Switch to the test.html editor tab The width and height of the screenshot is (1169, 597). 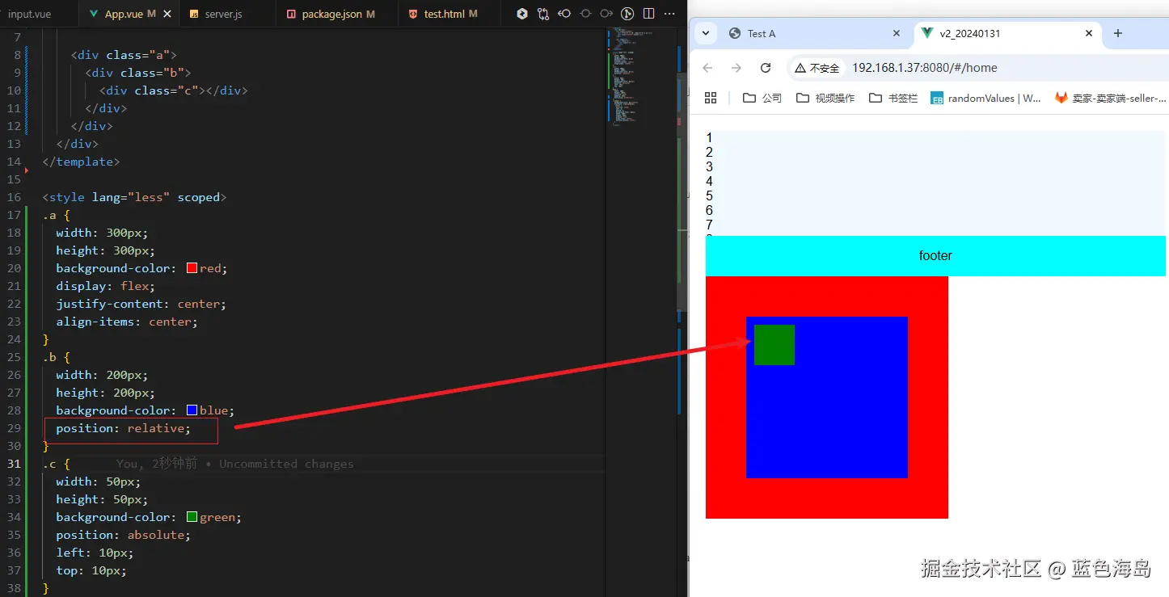tap(449, 15)
